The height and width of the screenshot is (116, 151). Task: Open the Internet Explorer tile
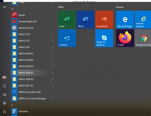[143, 20]
